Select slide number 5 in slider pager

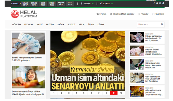pos(84,93)
